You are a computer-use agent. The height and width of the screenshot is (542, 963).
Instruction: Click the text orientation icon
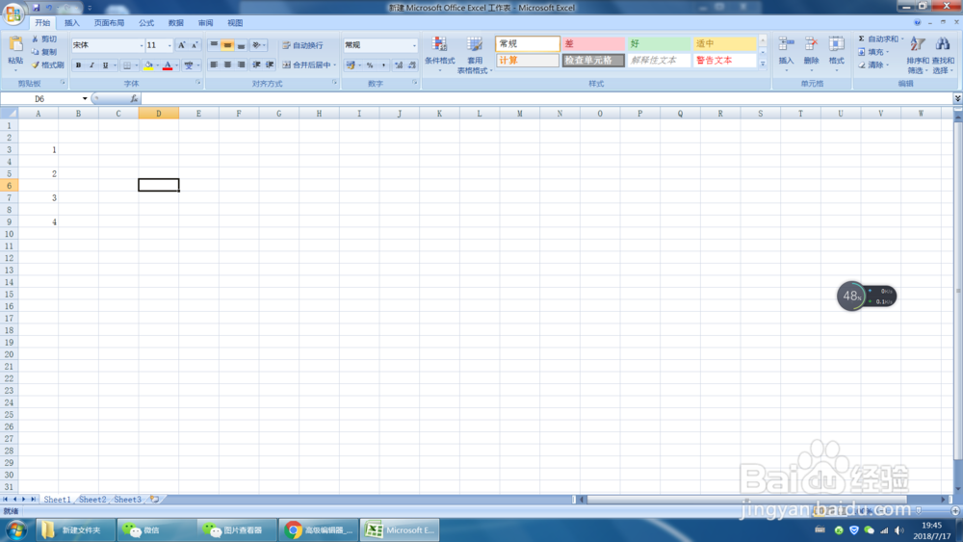tap(257, 45)
